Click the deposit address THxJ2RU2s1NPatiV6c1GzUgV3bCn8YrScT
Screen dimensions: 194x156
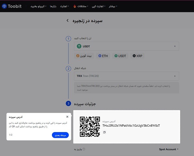131,126
